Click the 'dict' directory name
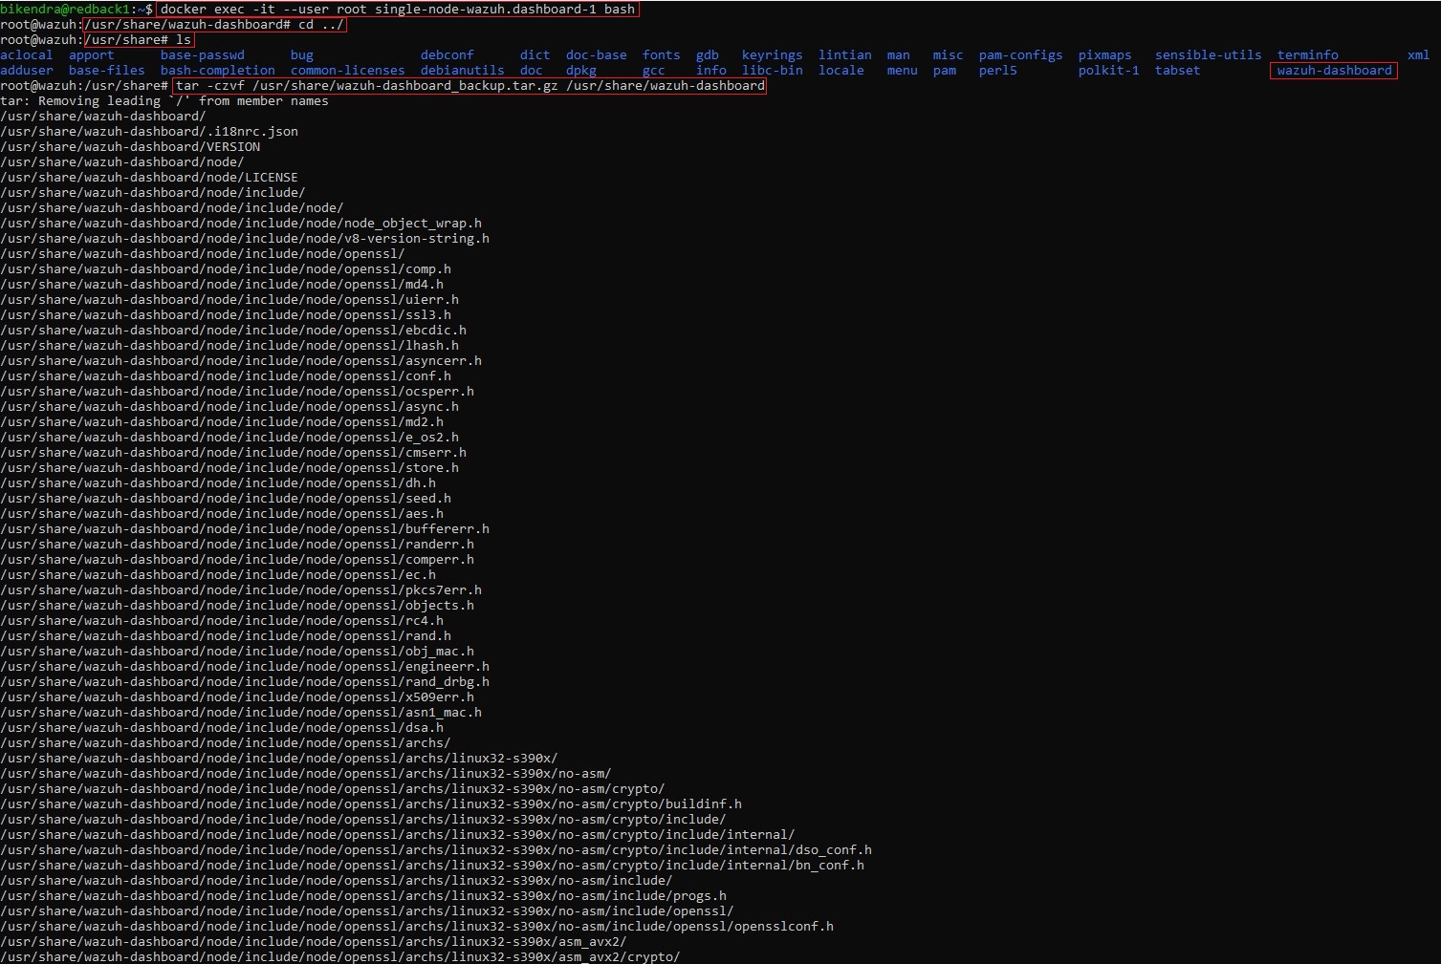 pyautogui.click(x=535, y=54)
